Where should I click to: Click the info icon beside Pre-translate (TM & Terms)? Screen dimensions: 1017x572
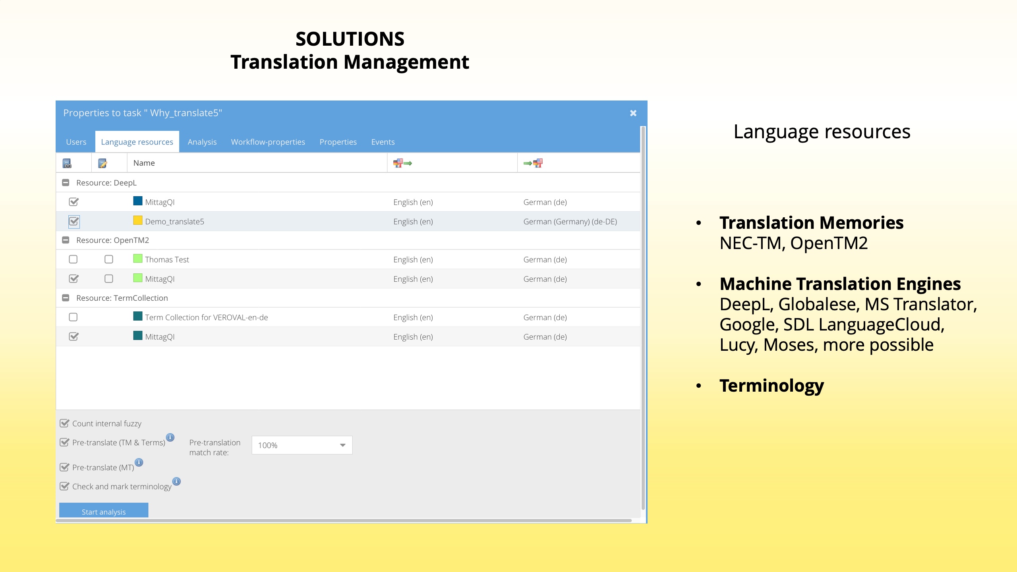(171, 437)
